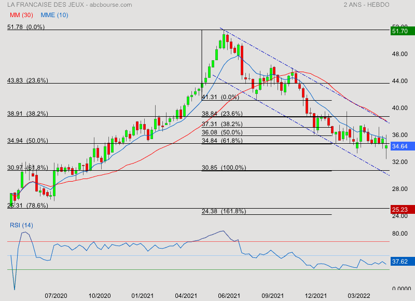Screen dimensions: 415x301
Task: Click the green 51.70 price tag
Action: [x=403, y=31]
